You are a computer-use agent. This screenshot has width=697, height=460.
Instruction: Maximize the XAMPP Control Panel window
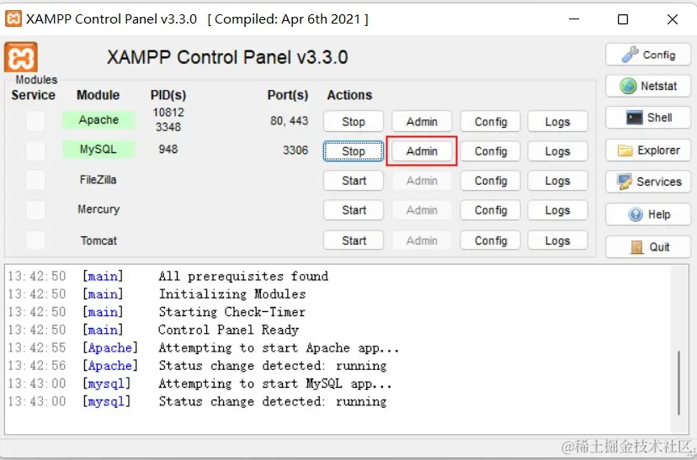click(x=623, y=19)
